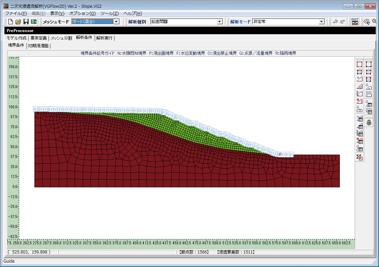
Task: Select the black-node partial dashed edge tool
Action: click(369, 72)
